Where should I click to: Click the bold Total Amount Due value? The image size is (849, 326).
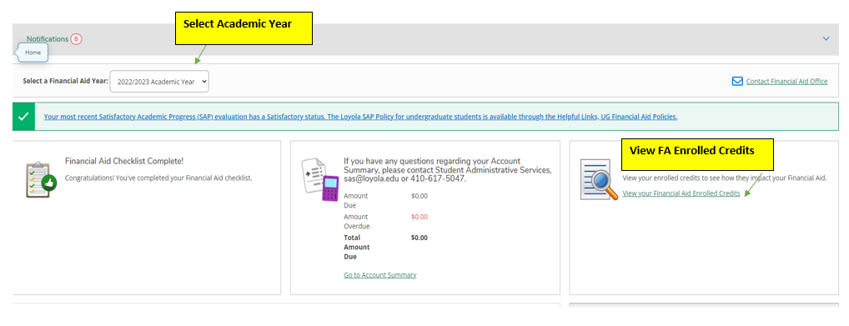click(419, 237)
